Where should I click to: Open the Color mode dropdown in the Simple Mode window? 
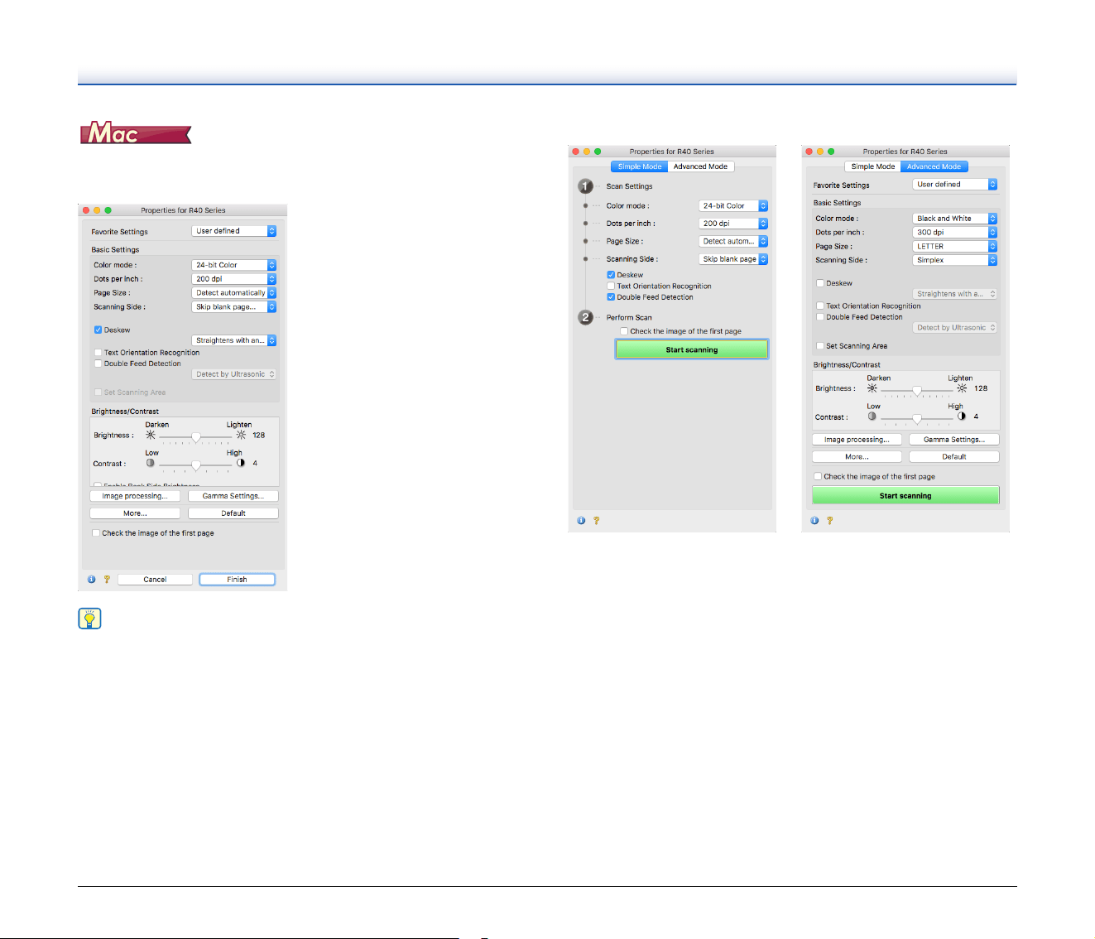pos(733,206)
